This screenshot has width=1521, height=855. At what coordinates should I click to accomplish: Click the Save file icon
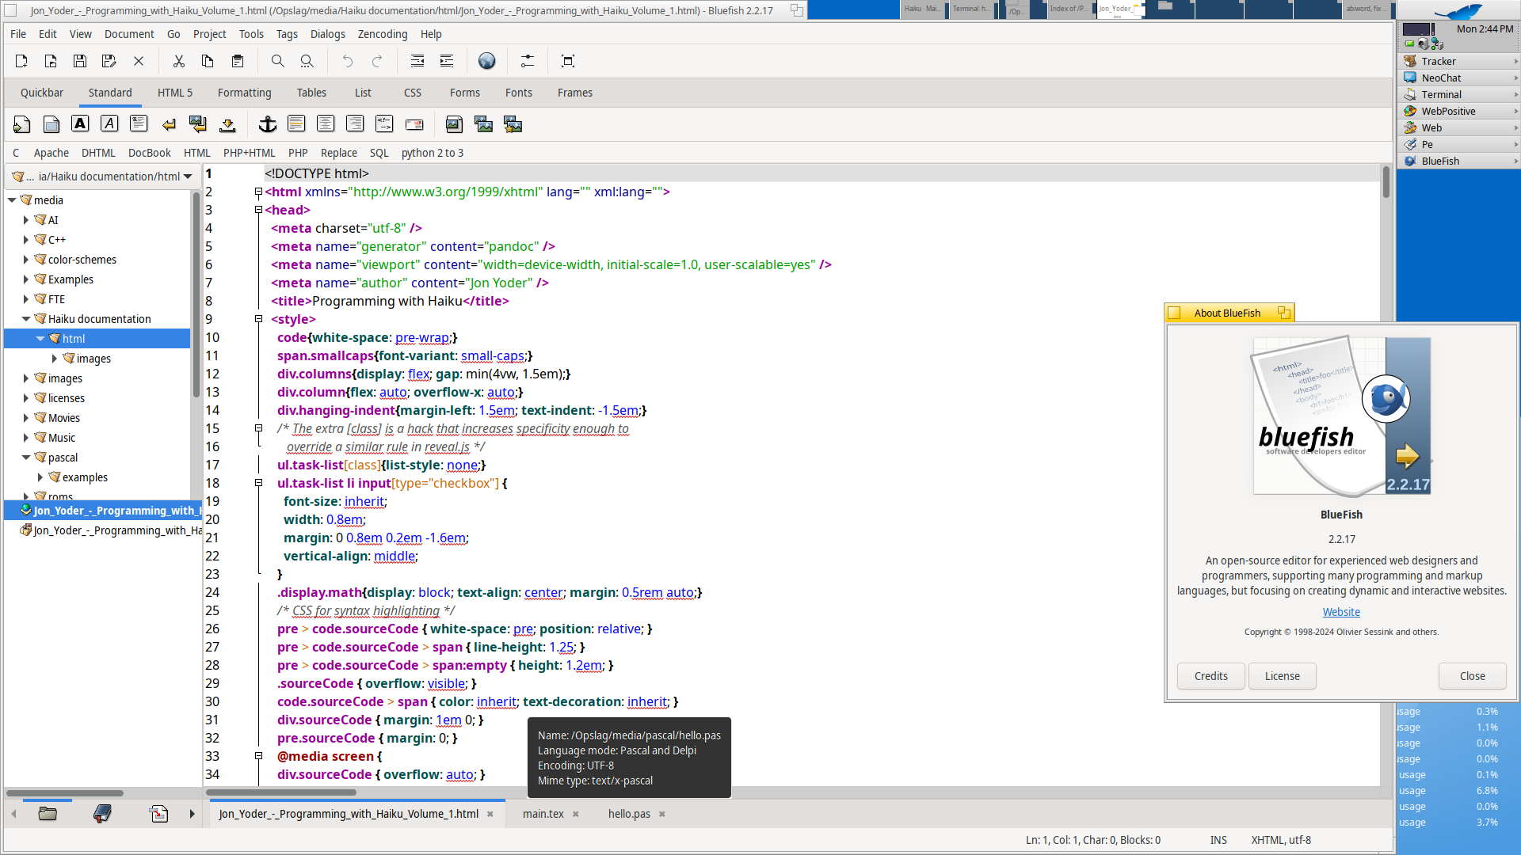click(x=80, y=61)
